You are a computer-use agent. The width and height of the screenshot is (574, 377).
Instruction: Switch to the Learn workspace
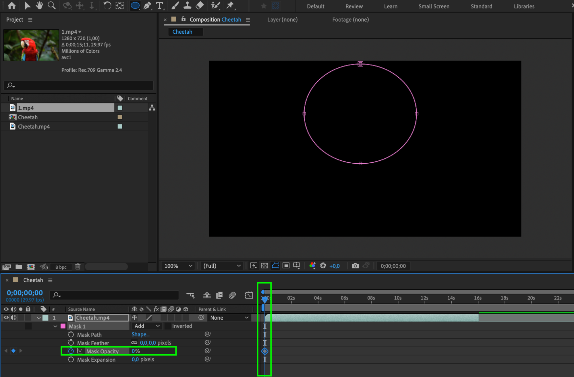[x=391, y=6]
